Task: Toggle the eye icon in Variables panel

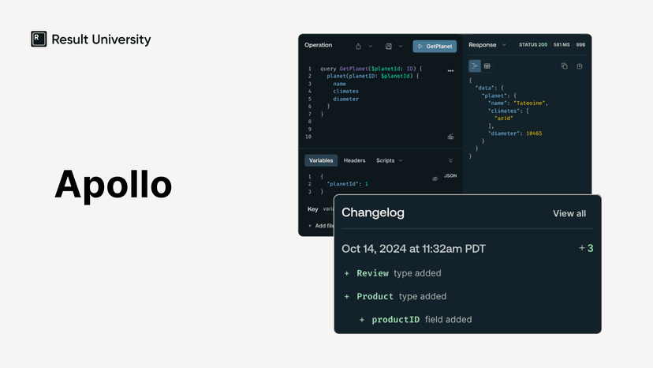Action: click(x=435, y=178)
